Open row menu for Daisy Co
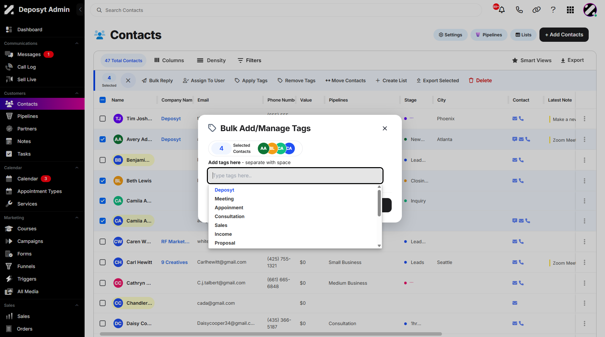 pyautogui.click(x=584, y=323)
